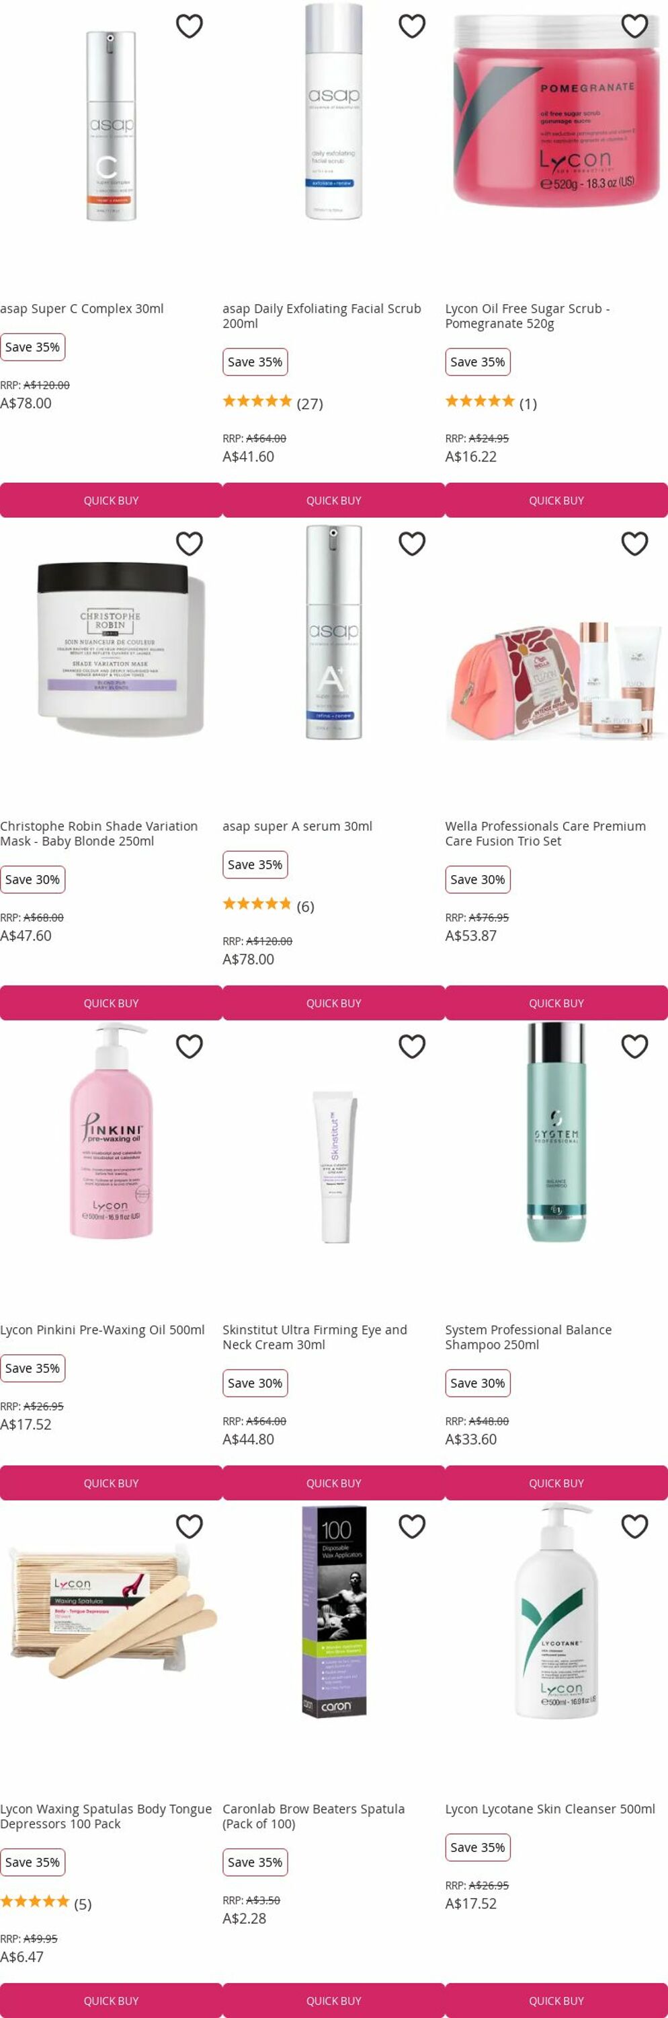Screen dimensions: 668x2018
Task: Favorite the Lycon Pinkini Pre-Waxing Oil
Action: point(190,1046)
